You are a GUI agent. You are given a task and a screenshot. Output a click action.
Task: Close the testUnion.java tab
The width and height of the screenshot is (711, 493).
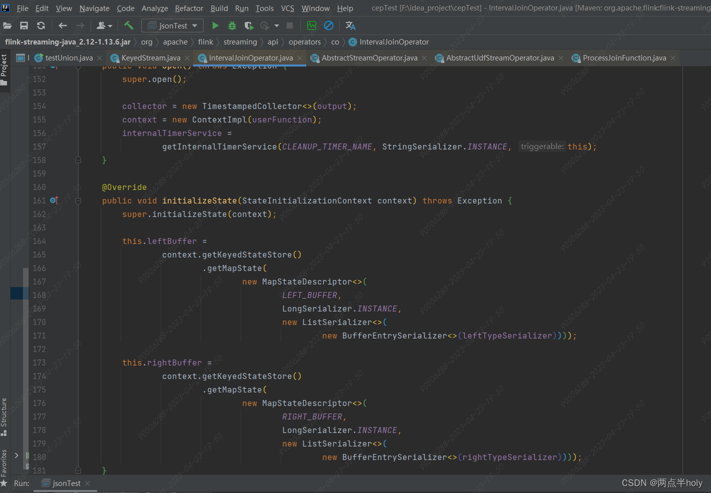pyautogui.click(x=100, y=58)
